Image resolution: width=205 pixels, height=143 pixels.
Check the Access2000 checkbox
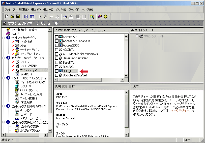tap(56, 45)
